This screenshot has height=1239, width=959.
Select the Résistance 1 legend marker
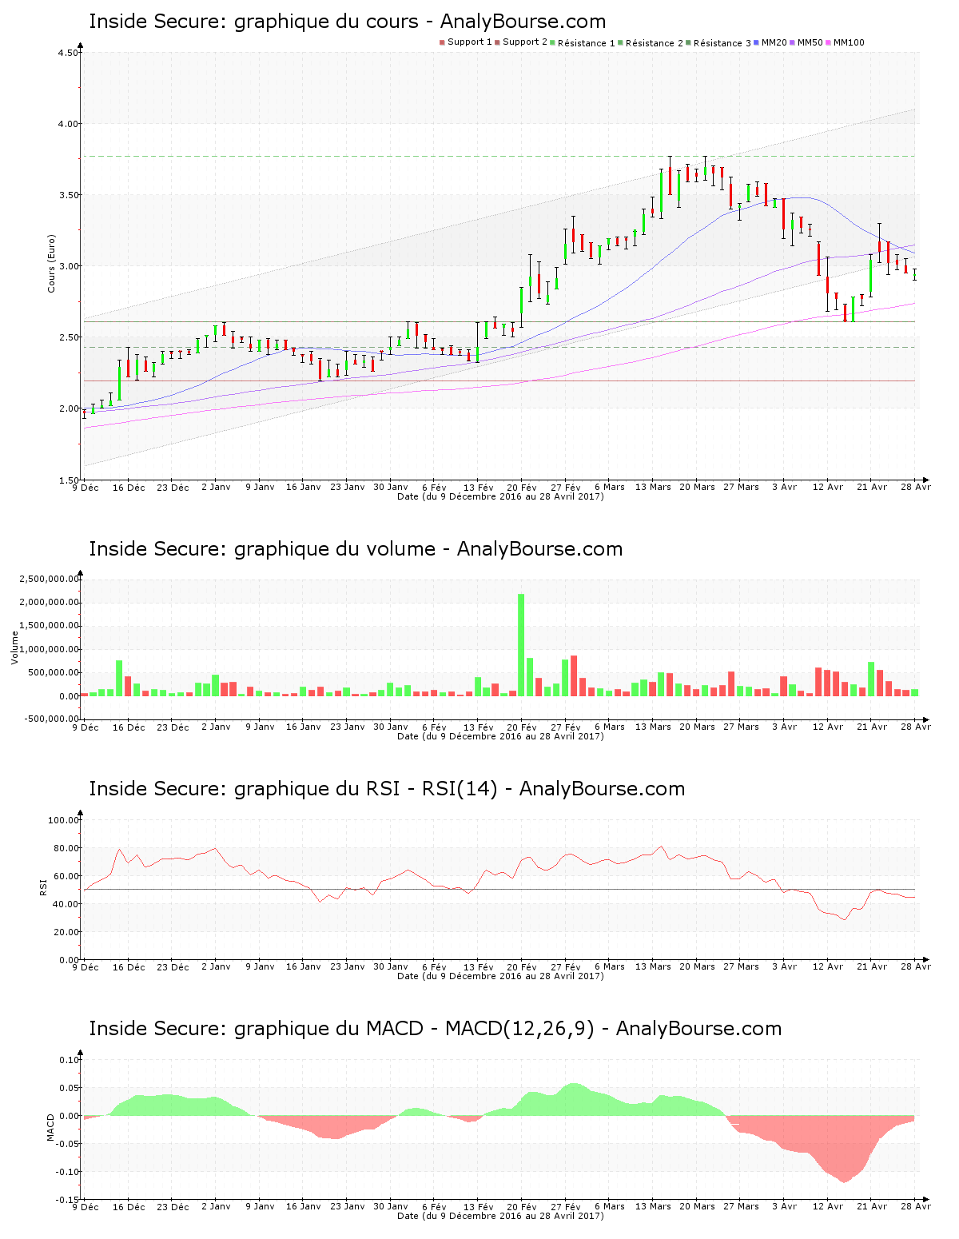click(552, 42)
